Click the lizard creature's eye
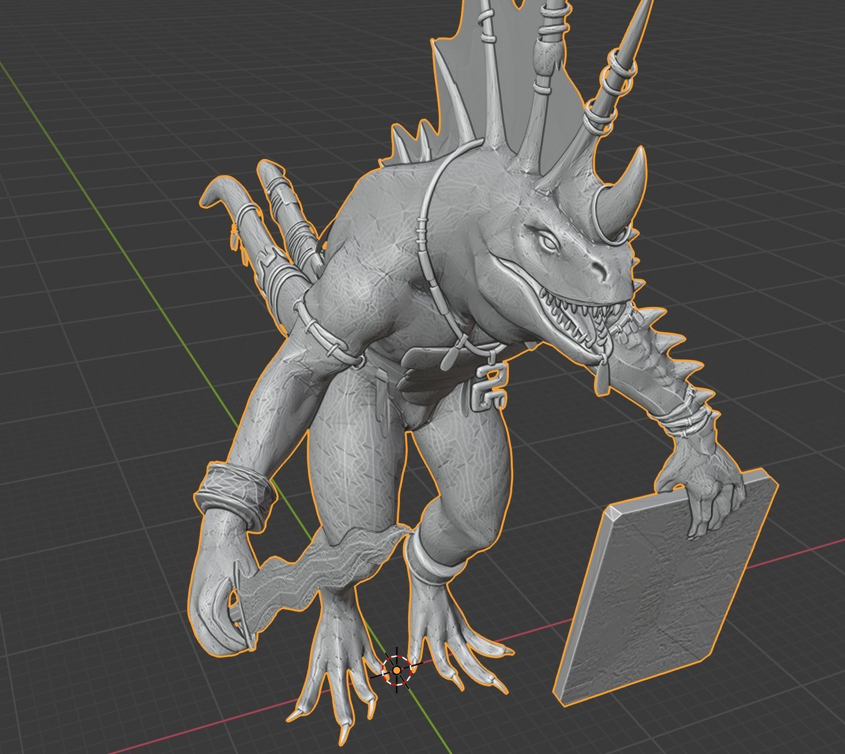The height and width of the screenshot is (754, 845). click(550, 242)
